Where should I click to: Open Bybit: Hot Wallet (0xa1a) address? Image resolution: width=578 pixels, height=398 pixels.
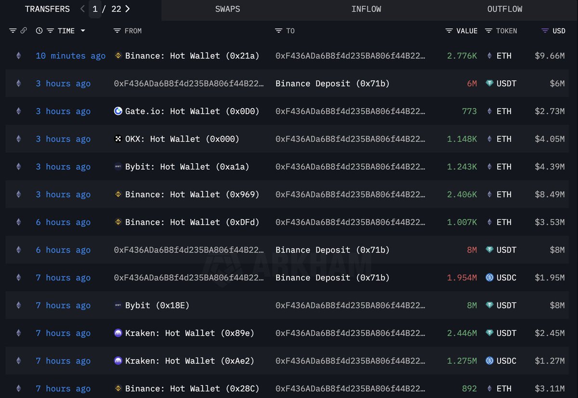pyautogui.click(x=187, y=167)
